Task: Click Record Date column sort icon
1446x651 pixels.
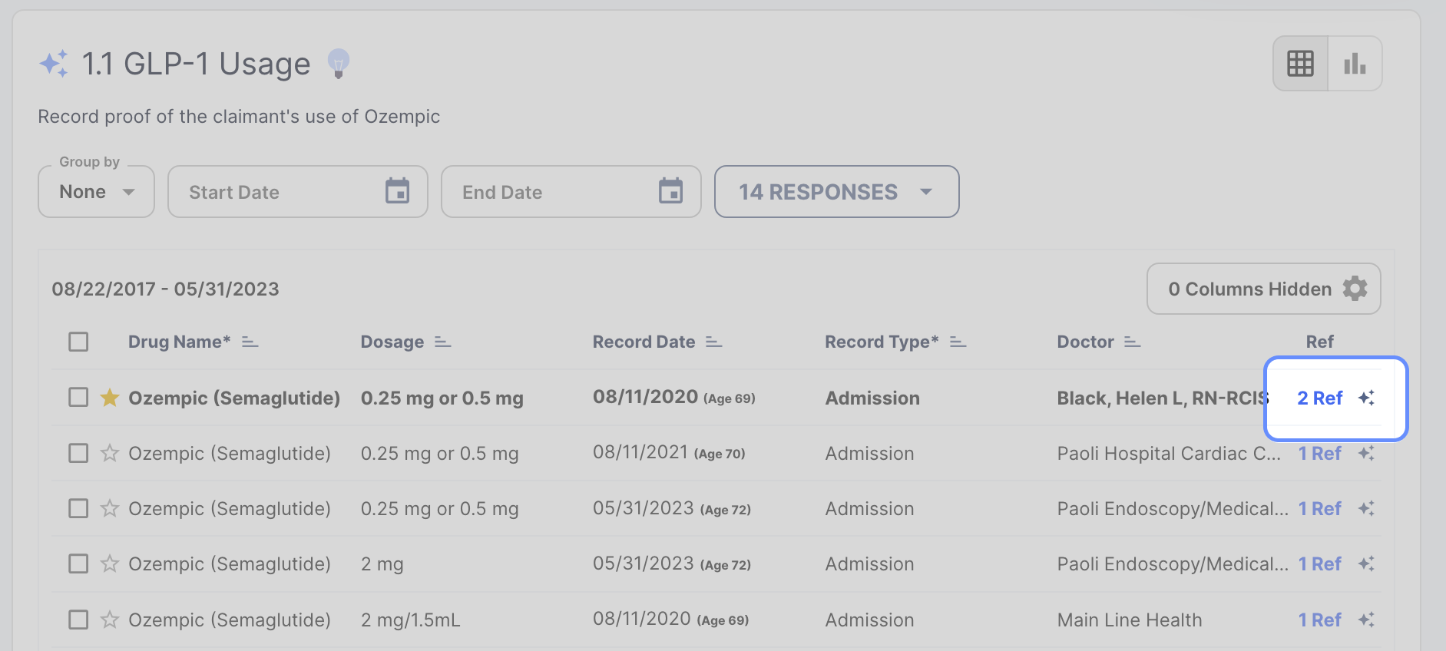Action: [714, 342]
